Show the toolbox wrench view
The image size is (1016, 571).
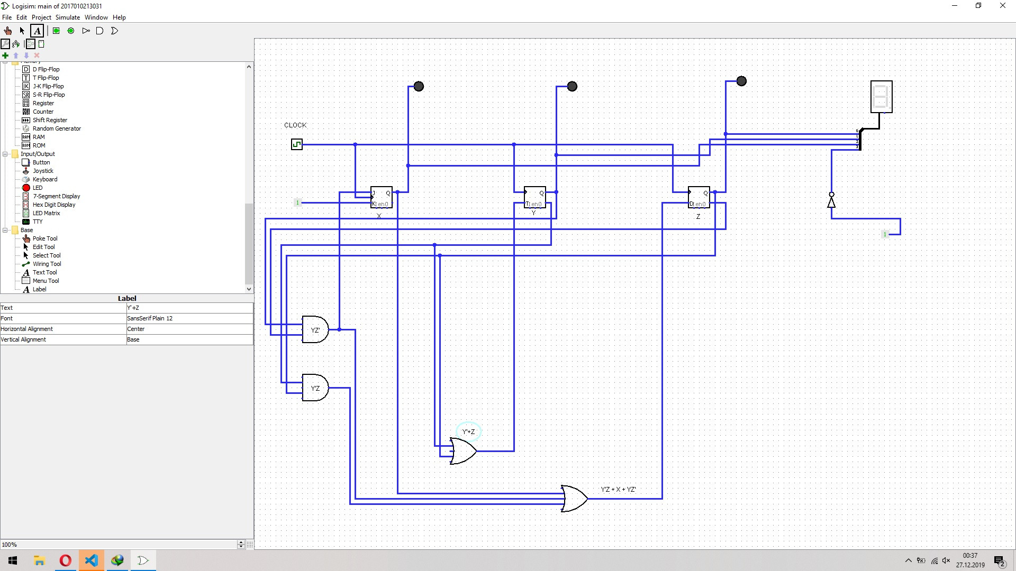click(5, 44)
